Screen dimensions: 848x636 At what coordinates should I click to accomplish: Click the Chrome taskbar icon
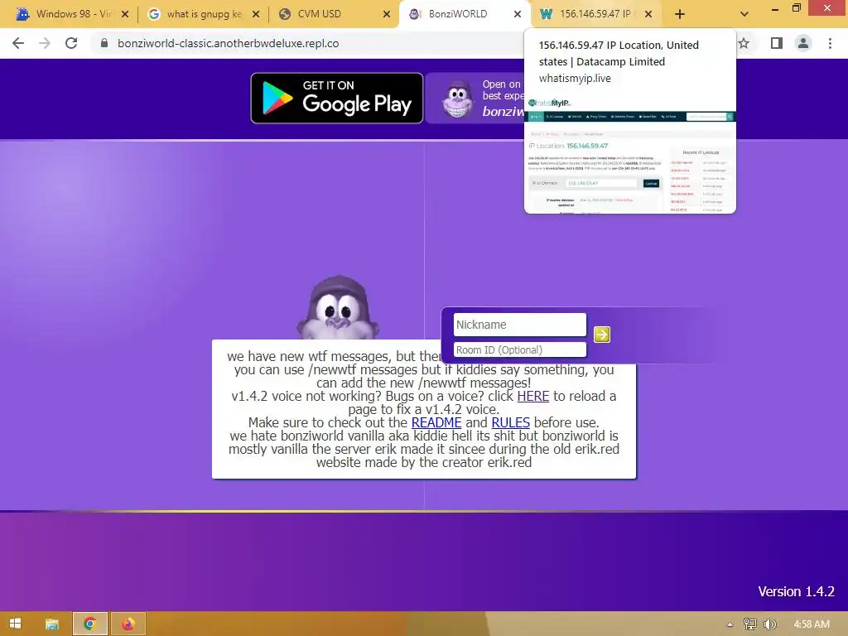(89, 624)
